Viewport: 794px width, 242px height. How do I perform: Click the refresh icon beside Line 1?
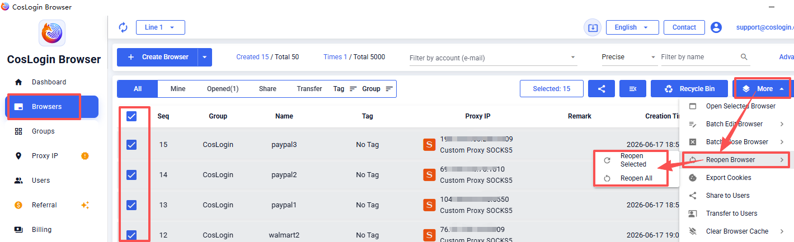[x=123, y=27]
